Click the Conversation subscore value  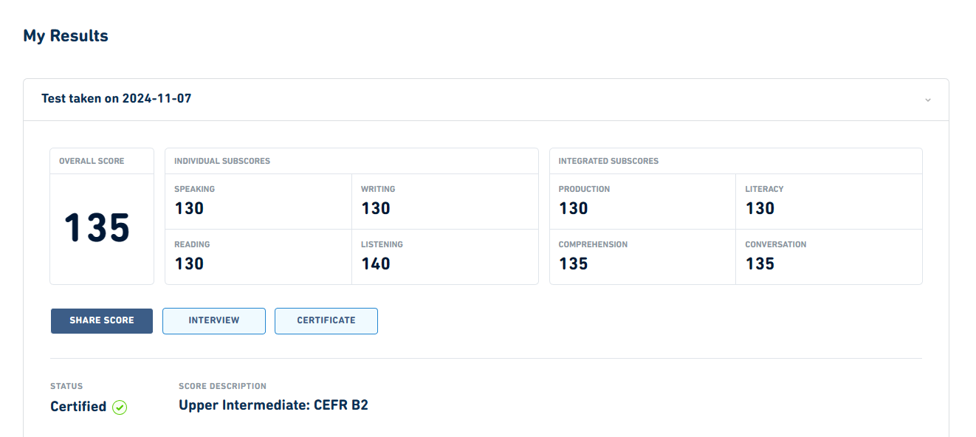[760, 264]
